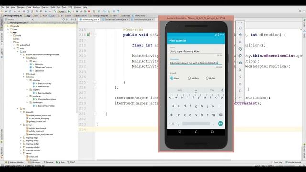Collapse the app module in project tree
Image resolution: width=306 pixels, height=172 pixels.
coord(8,32)
